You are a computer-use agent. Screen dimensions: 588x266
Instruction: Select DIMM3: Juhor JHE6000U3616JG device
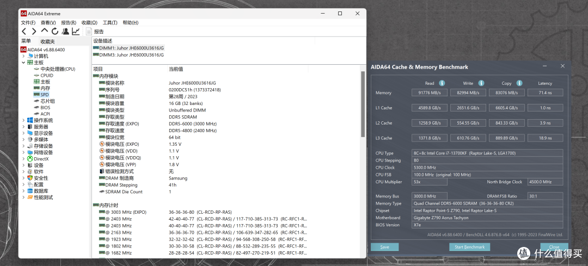coord(128,55)
